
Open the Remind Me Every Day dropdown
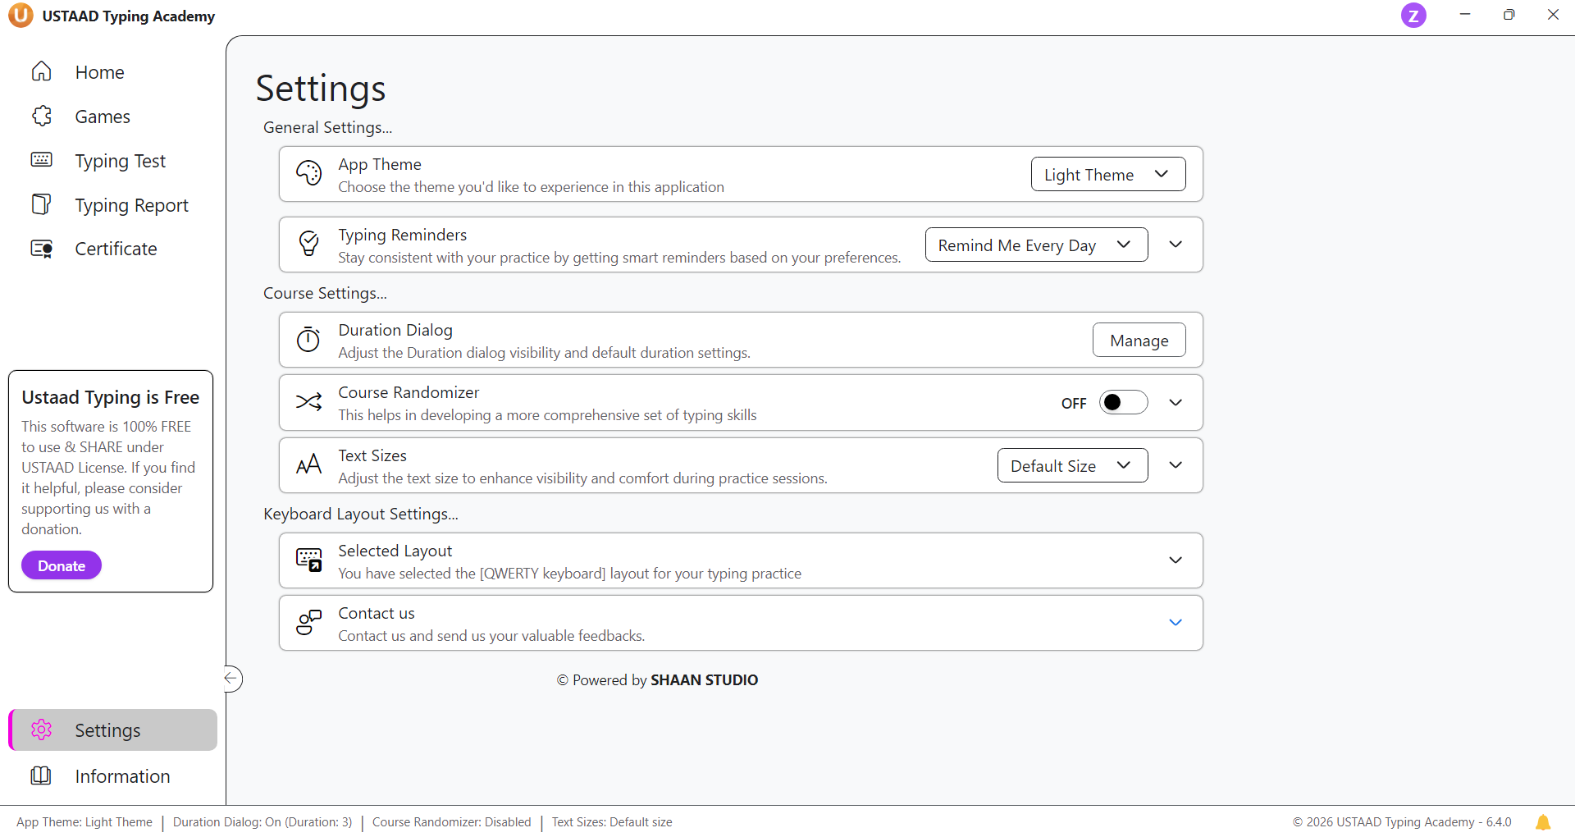(x=1035, y=245)
